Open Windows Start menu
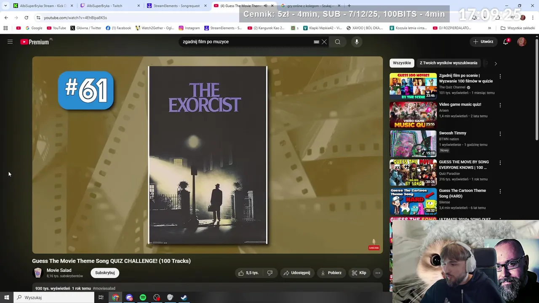This screenshot has width=539, height=303. pos(6,298)
